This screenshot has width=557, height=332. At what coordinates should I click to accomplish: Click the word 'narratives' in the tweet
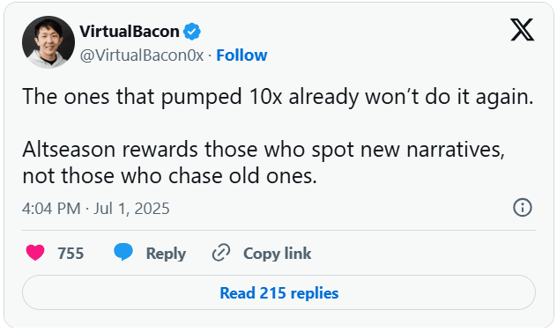(456, 150)
